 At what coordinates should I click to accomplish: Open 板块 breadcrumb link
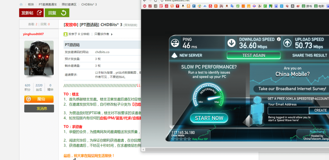click(x=31, y=4)
